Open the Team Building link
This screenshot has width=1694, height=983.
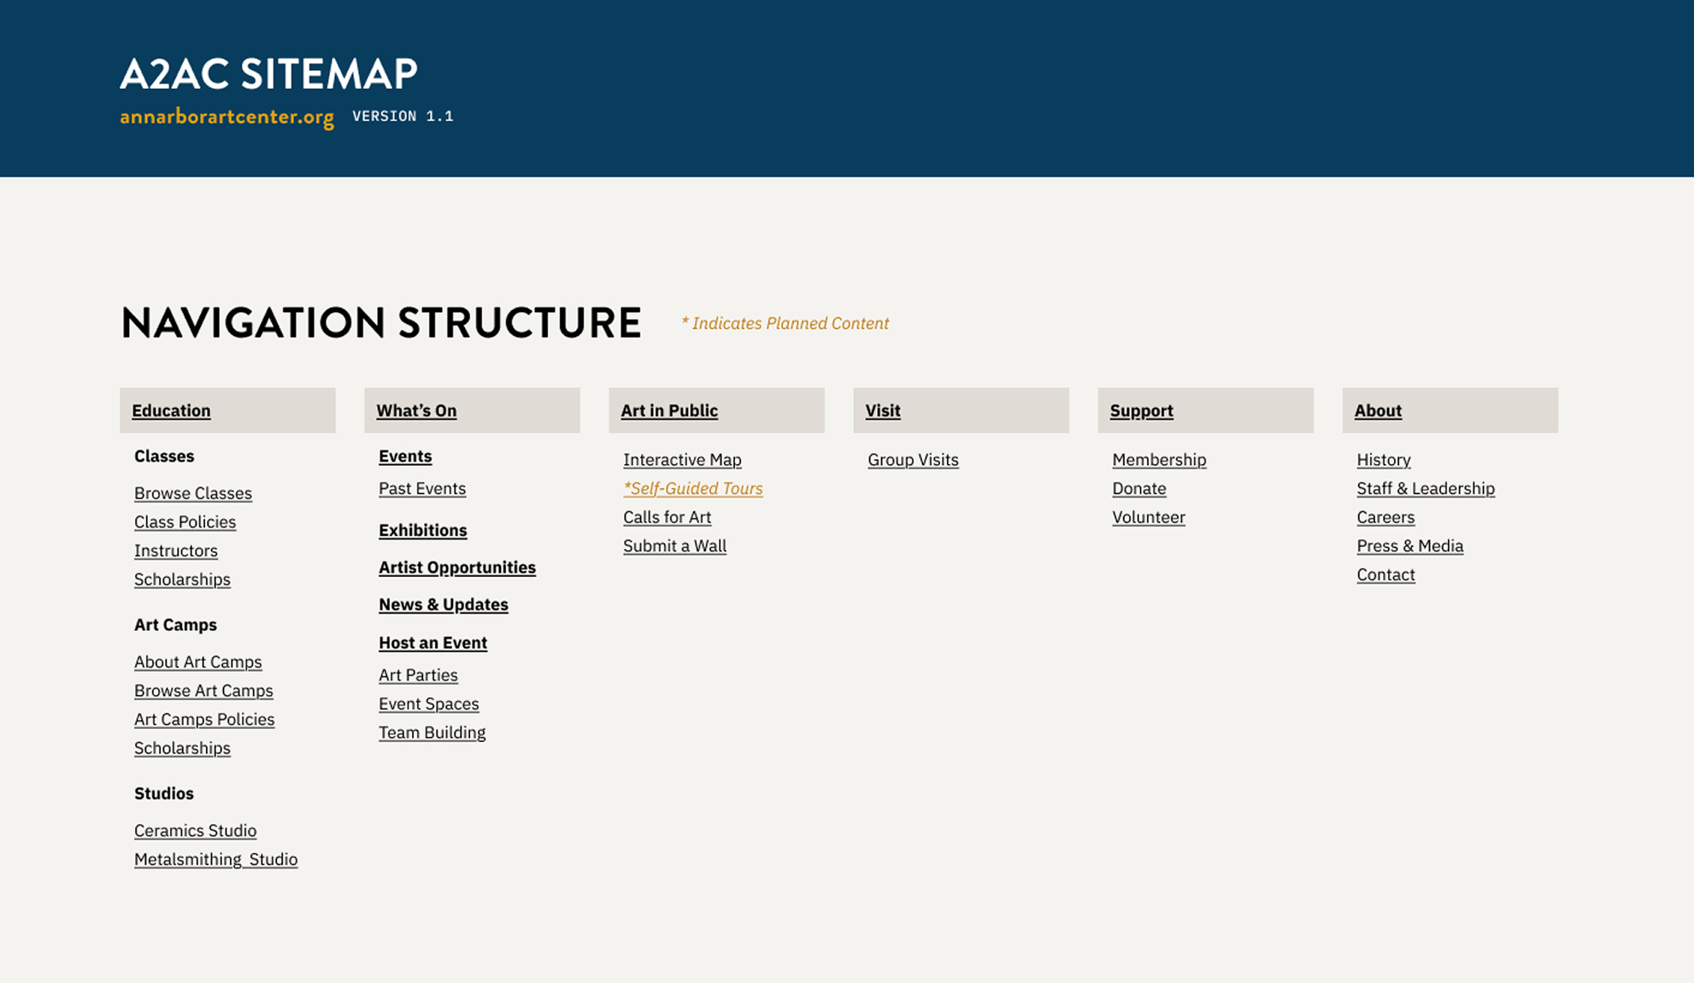(x=432, y=733)
